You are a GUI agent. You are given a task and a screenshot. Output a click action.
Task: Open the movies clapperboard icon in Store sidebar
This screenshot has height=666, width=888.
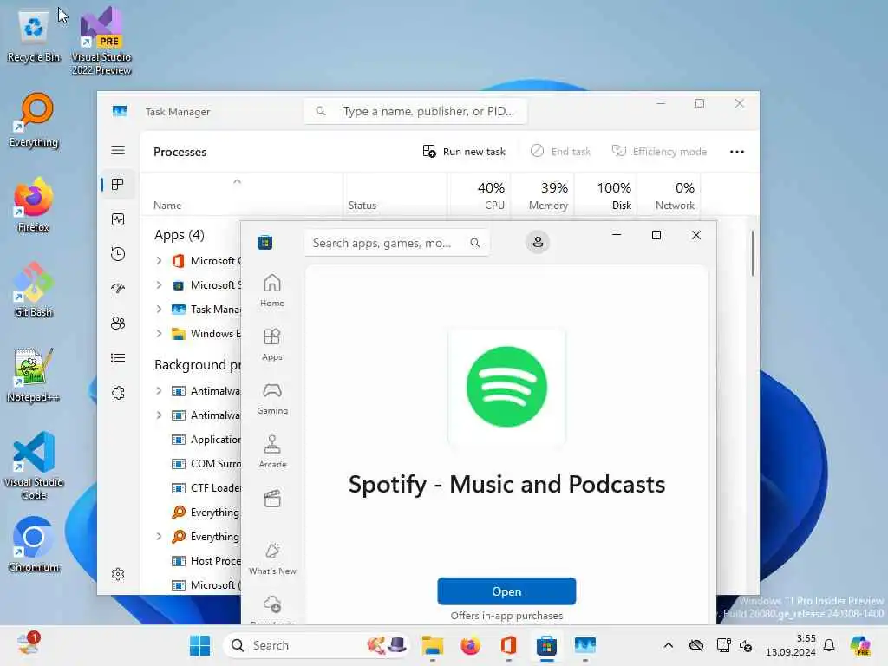point(272,499)
